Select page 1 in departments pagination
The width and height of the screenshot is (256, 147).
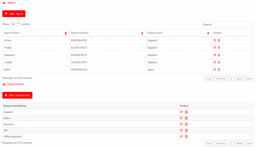(x=231, y=143)
